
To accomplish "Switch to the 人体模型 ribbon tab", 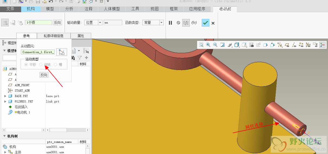I will pos(112,9).
